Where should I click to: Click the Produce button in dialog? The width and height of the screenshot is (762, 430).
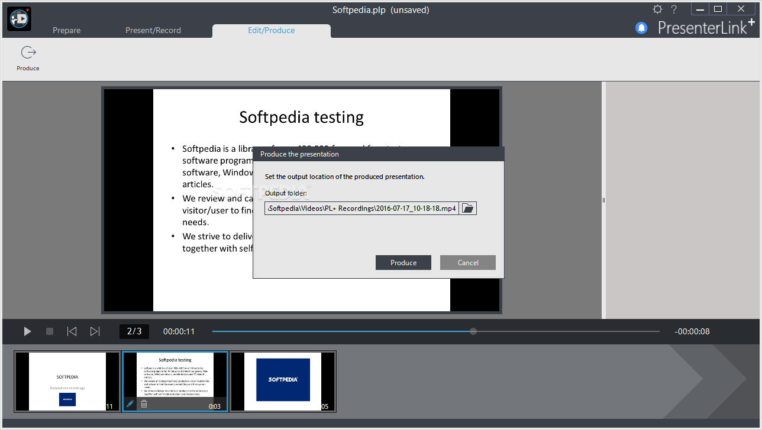pos(403,263)
